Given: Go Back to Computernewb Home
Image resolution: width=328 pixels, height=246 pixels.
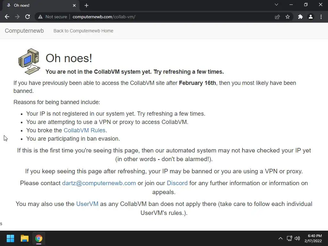Looking at the screenshot, I should pyautogui.click(x=83, y=31).
